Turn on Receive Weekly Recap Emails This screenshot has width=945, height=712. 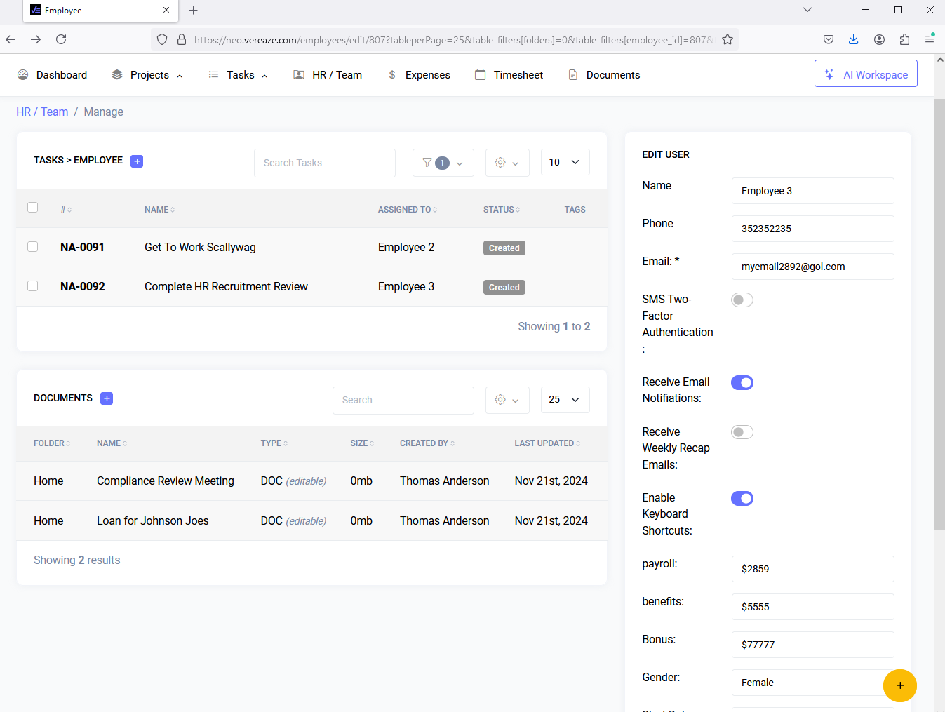tap(742, 431)
